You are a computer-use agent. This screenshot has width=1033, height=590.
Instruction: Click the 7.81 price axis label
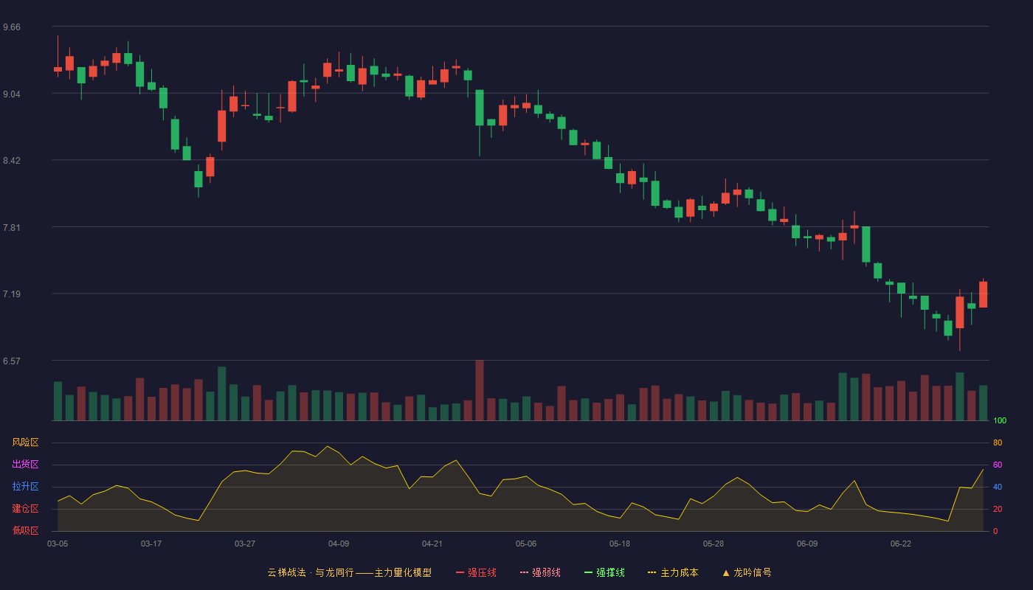point(12,228)
